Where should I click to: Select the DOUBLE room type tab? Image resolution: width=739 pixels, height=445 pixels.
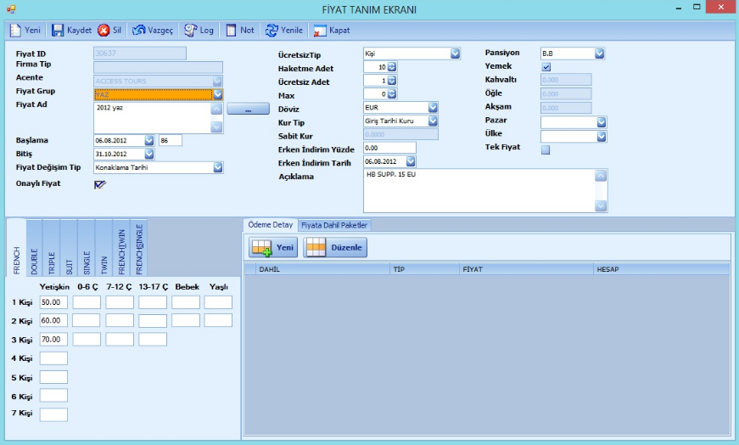pos(35,249)
